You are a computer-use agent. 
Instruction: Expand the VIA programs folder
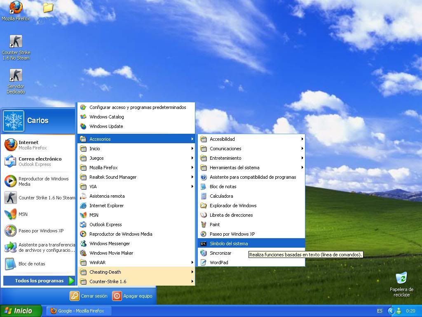(136, 187)
